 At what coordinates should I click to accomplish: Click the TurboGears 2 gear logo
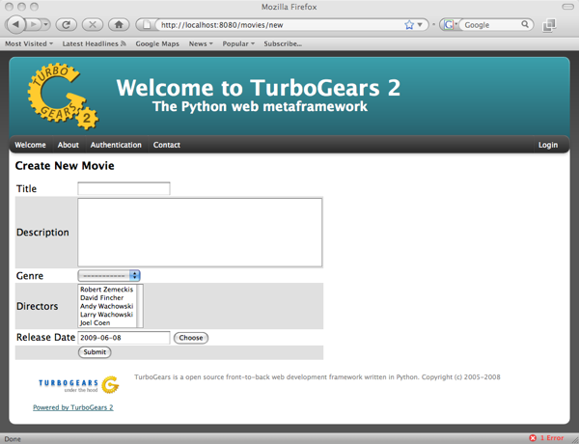[63, 97]
